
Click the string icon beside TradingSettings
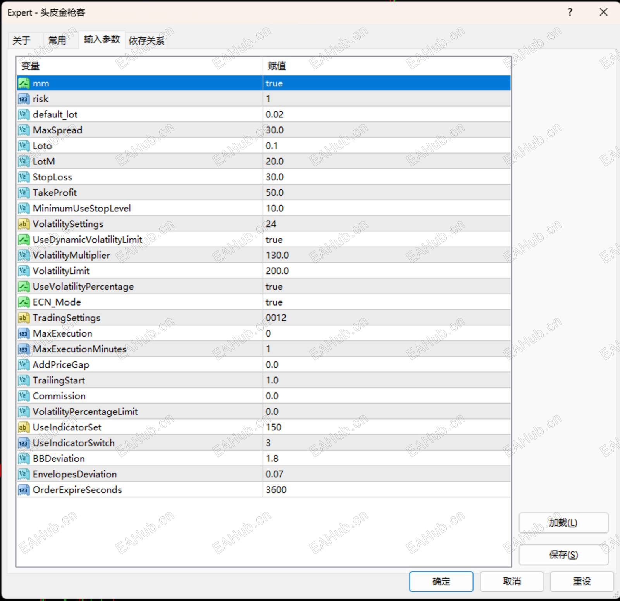[24, 318]
